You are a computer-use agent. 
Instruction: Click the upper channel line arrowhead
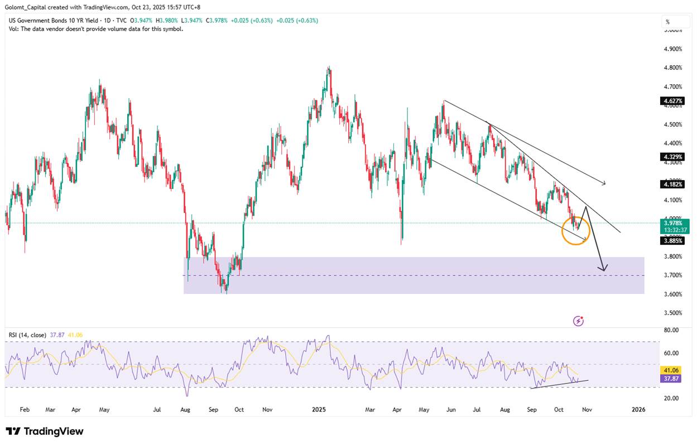[604, 183]
